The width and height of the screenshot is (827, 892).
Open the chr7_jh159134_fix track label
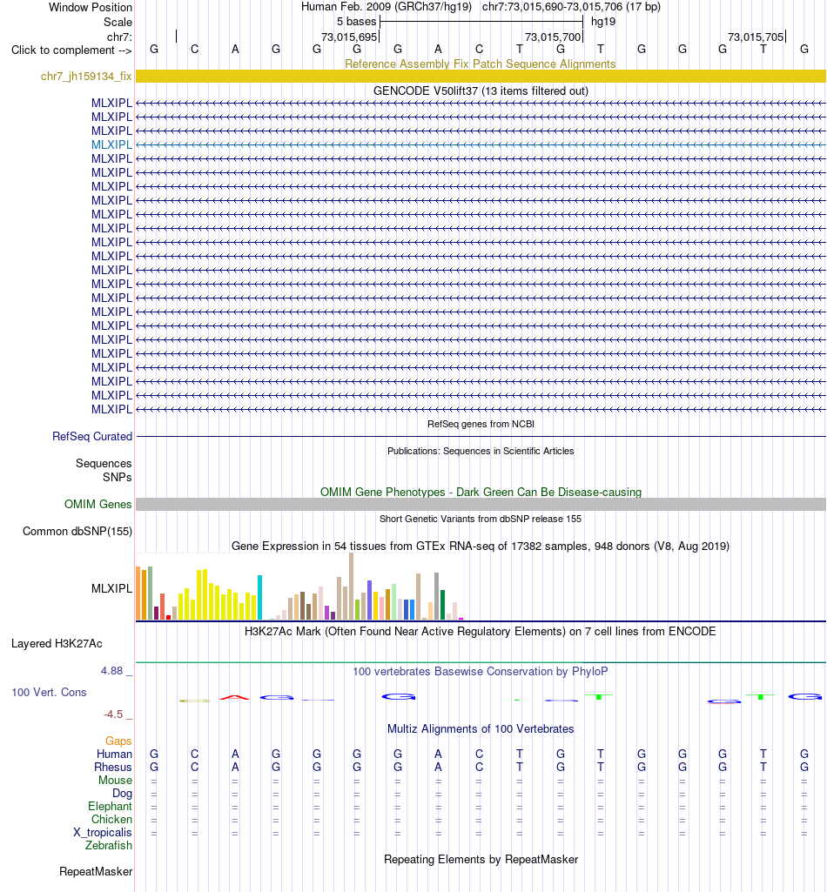(86, 77)
